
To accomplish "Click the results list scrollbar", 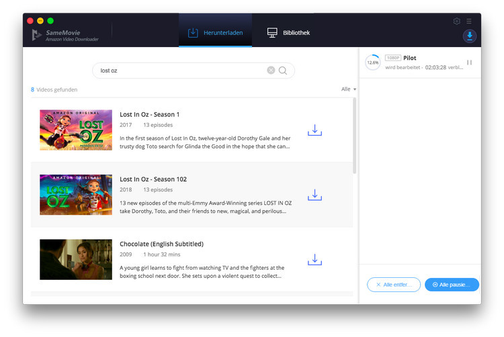I will [355, 136].
